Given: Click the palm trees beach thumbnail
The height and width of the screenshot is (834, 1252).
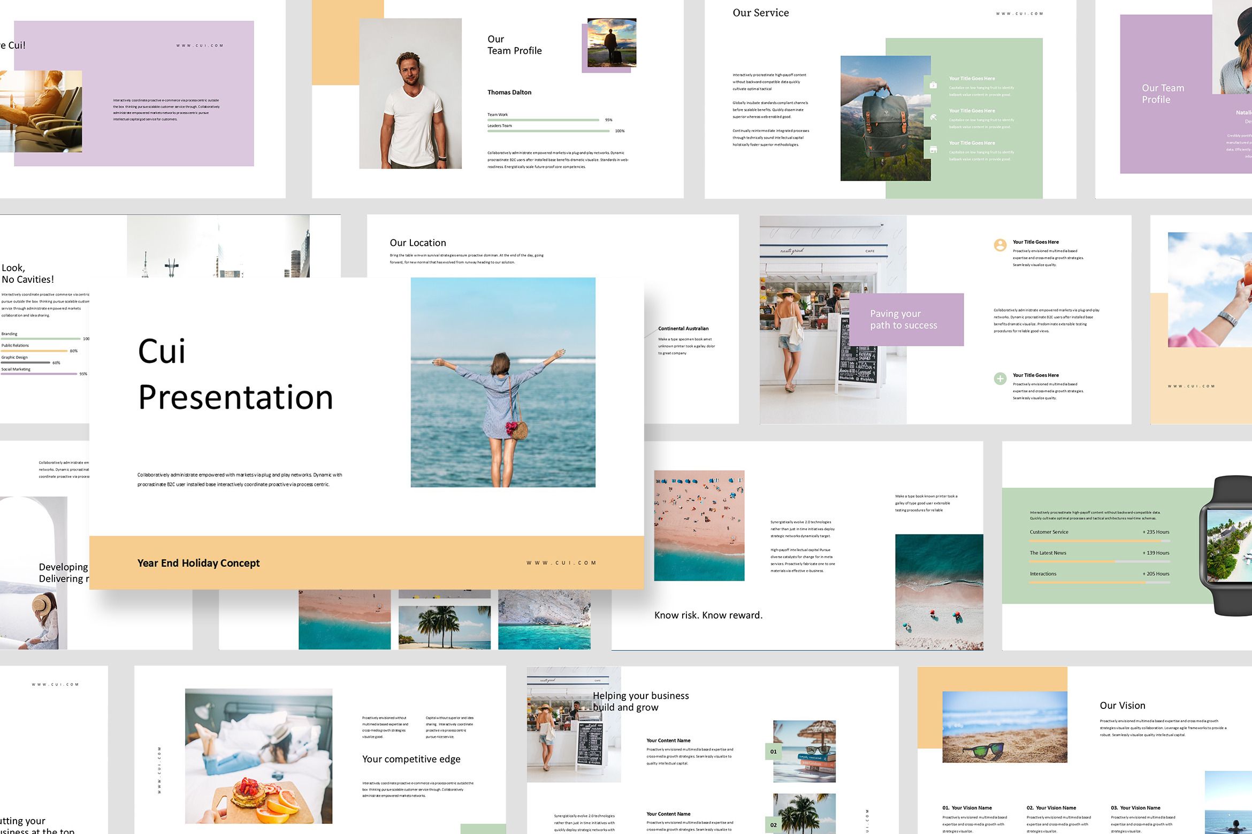Looking at the screenshot, I should [x=444, y=627].
